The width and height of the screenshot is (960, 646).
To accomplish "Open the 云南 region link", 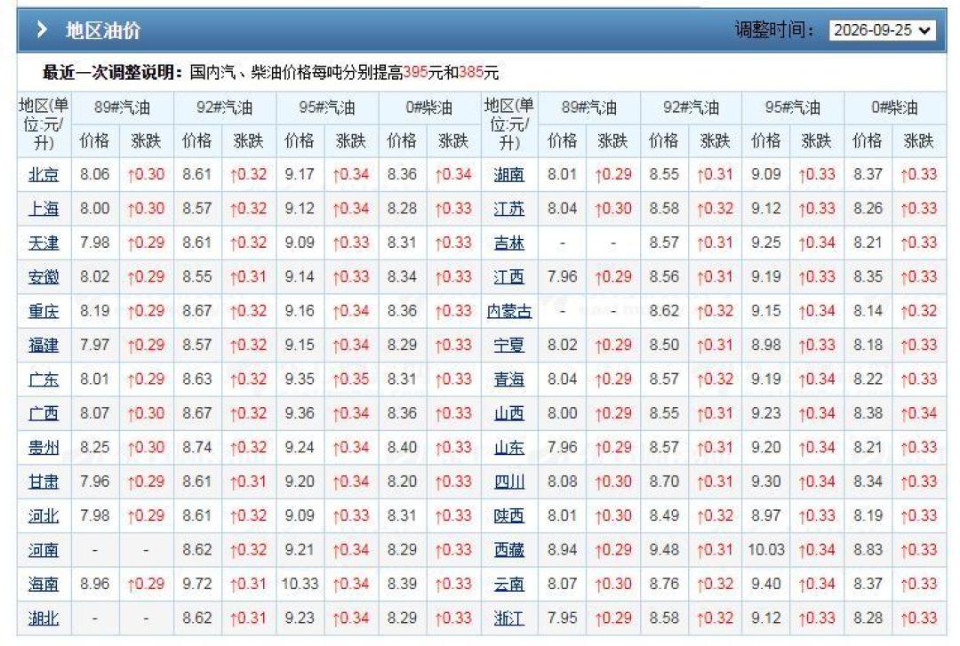I will [x=508, y=584].
